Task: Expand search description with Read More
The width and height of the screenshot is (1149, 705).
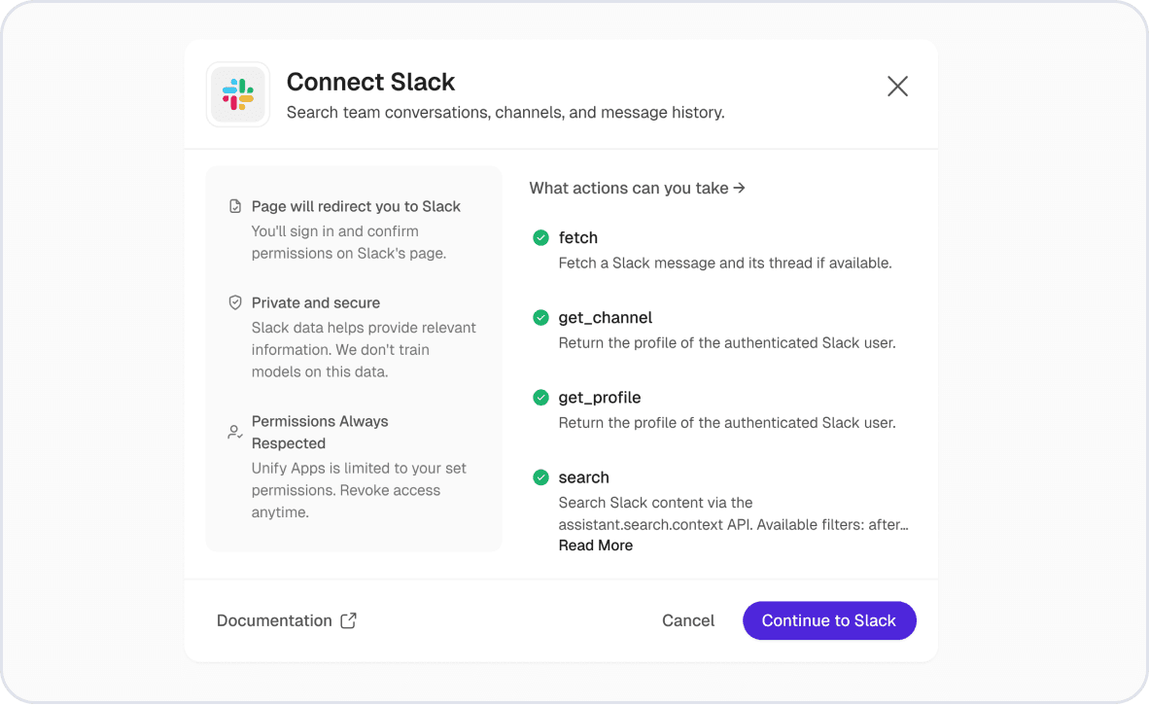Action: 595,546
